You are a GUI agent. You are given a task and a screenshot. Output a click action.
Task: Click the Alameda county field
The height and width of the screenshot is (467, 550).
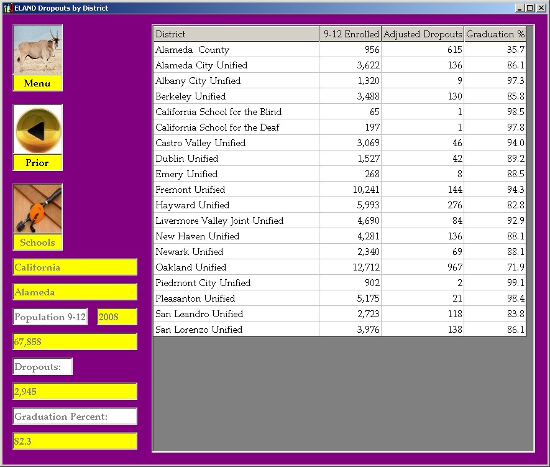pyautogui.click(x=75, y=292)
